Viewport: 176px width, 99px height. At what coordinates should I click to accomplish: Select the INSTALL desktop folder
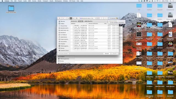coord(160,64)
